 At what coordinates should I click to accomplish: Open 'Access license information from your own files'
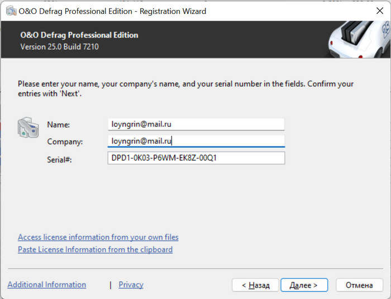pyautogui.click(x=98, y=238)
